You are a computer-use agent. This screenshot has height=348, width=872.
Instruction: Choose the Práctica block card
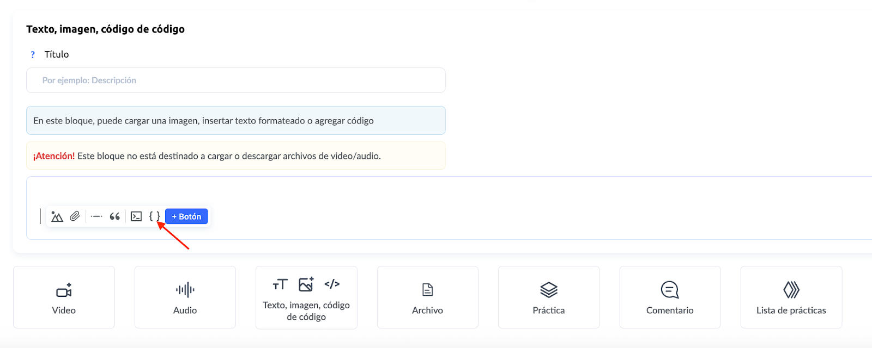click(548, 297)
